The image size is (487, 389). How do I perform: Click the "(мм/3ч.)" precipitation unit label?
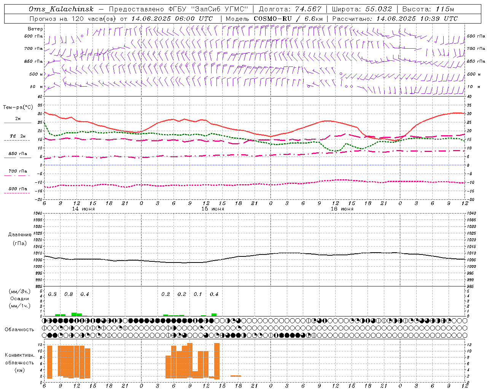(x=19, y=291)
